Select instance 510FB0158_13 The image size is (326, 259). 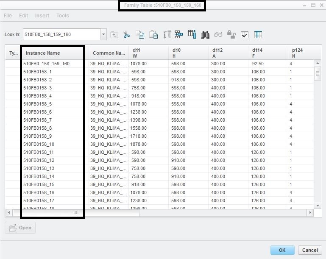pos(39,168)
